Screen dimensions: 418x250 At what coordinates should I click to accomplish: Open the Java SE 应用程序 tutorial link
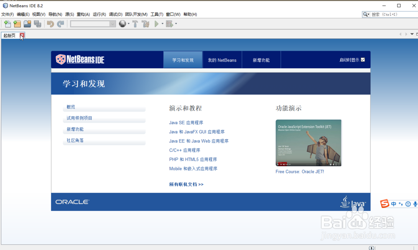[x=186, y=122]
